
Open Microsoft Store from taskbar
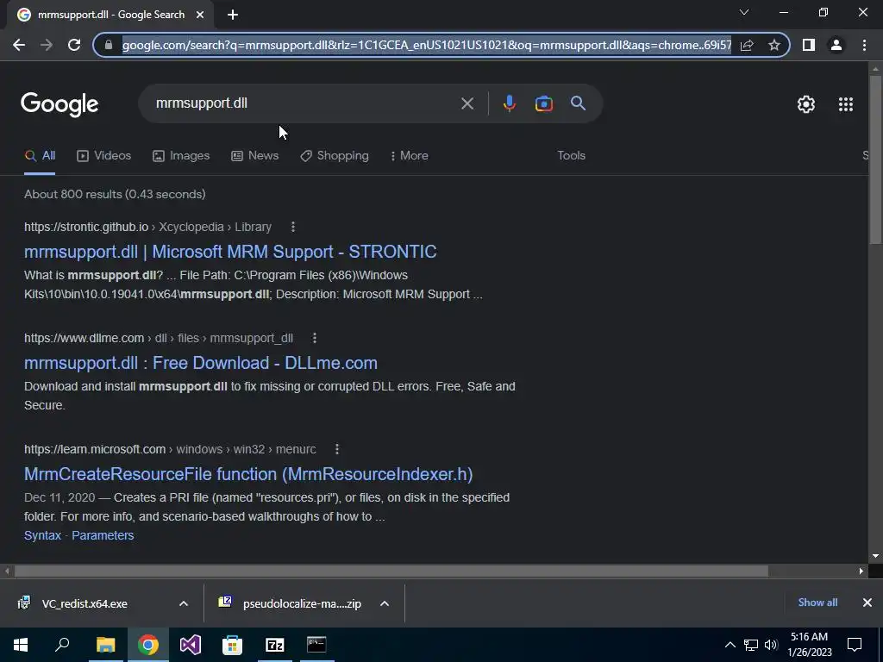(232, 645)
